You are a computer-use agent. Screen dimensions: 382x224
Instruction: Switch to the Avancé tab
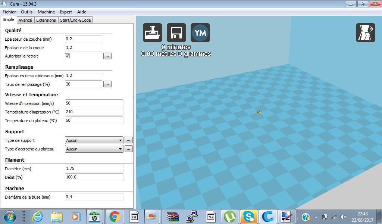click(25, 20)
